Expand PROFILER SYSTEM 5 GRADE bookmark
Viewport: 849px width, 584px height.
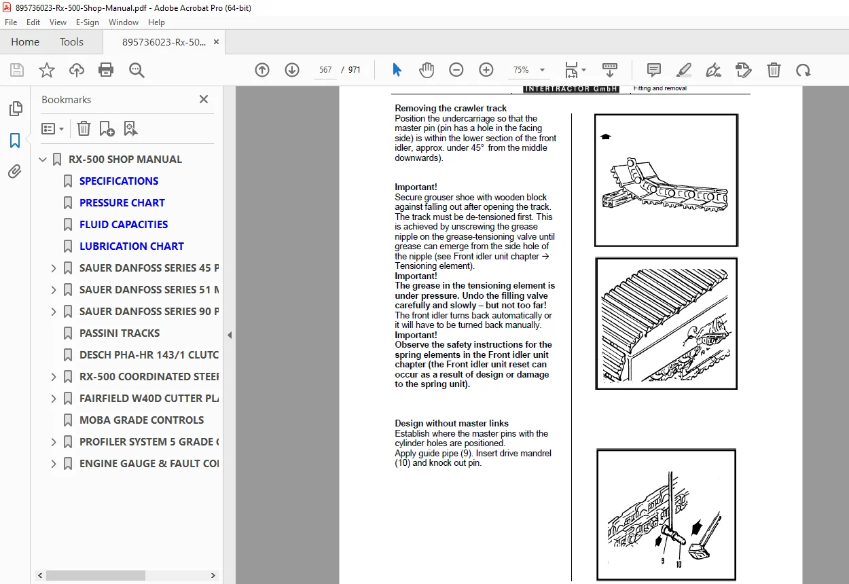click(54, 442)
